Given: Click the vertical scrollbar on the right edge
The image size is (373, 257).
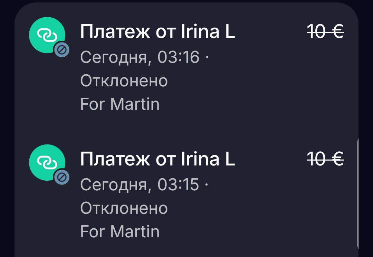Looking at the screenshot, I should click(358, 193).
